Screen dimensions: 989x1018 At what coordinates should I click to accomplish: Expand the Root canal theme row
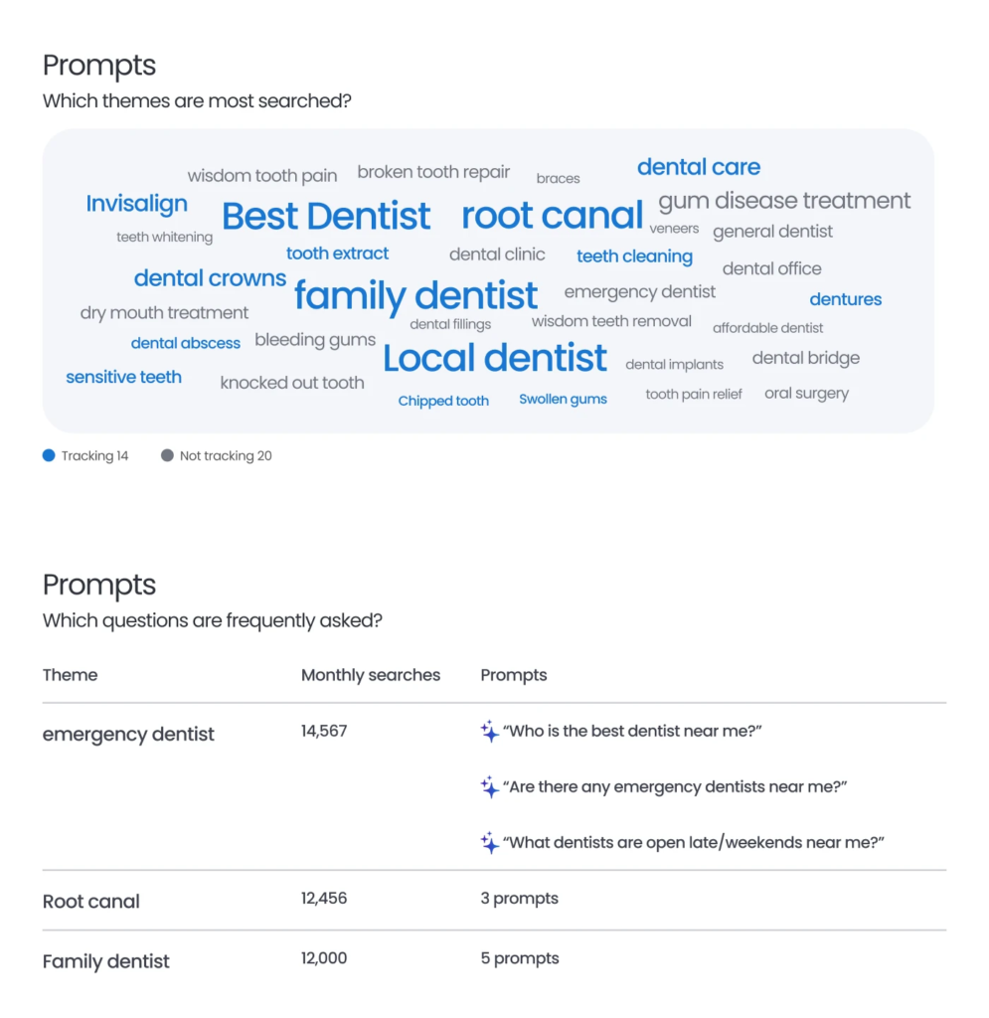(91, 902)
